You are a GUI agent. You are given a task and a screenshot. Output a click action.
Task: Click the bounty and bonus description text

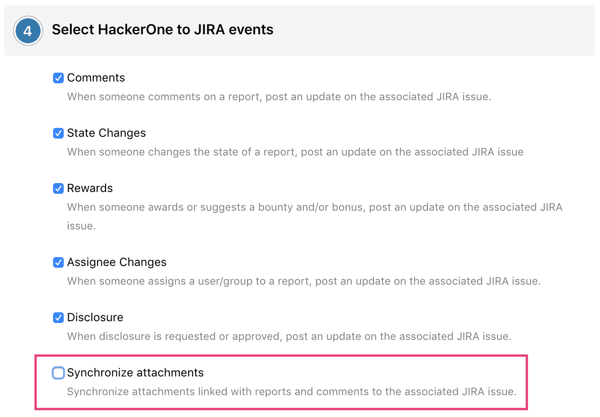coord(314,207)
